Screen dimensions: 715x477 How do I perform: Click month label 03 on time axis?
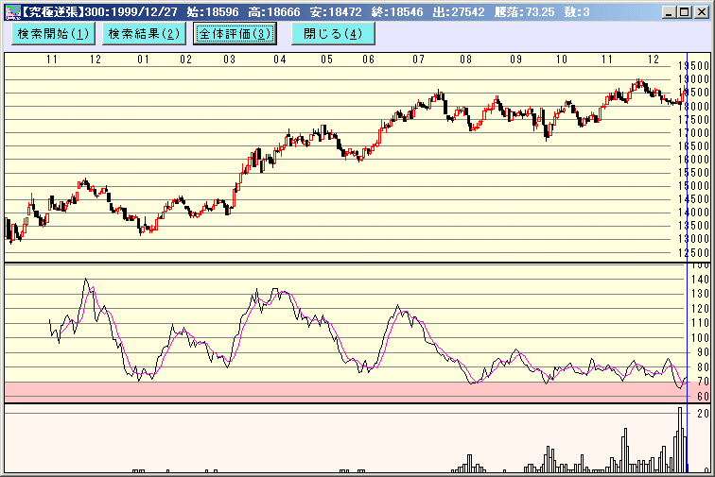tap(229, 60)
